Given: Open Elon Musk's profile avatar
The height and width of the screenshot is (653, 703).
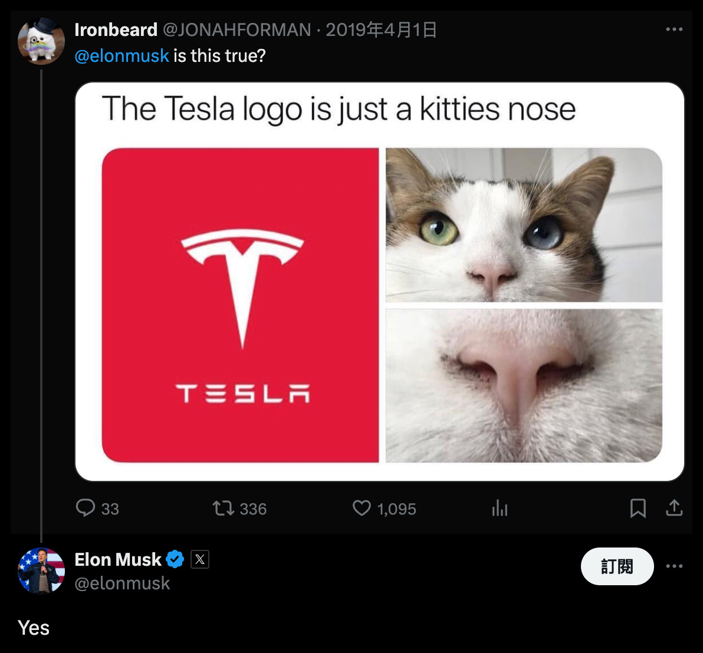Looking at the screenshot, I should click(41, 571).
